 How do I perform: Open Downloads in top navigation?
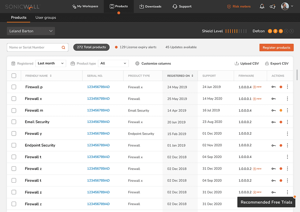tap(150, 6)
